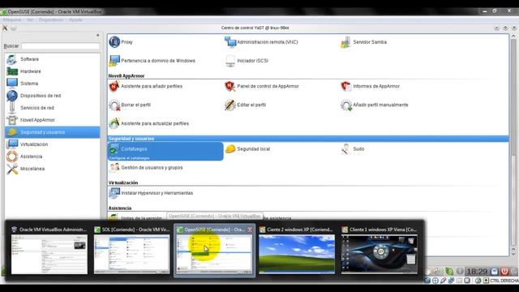Open Gestión de usuarios y grupos
The width and height of the screenshot is (519, 292).
(146, 168)
